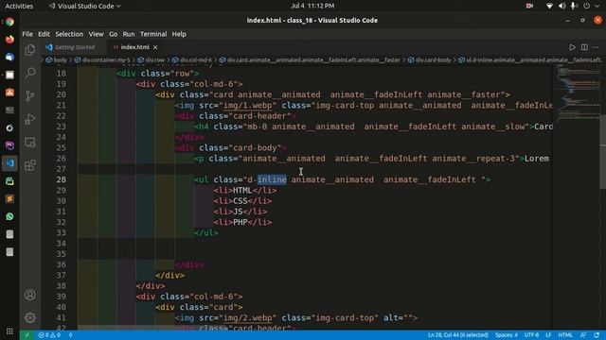Click the screen recording indicator in top bar

tap(529, 6)
